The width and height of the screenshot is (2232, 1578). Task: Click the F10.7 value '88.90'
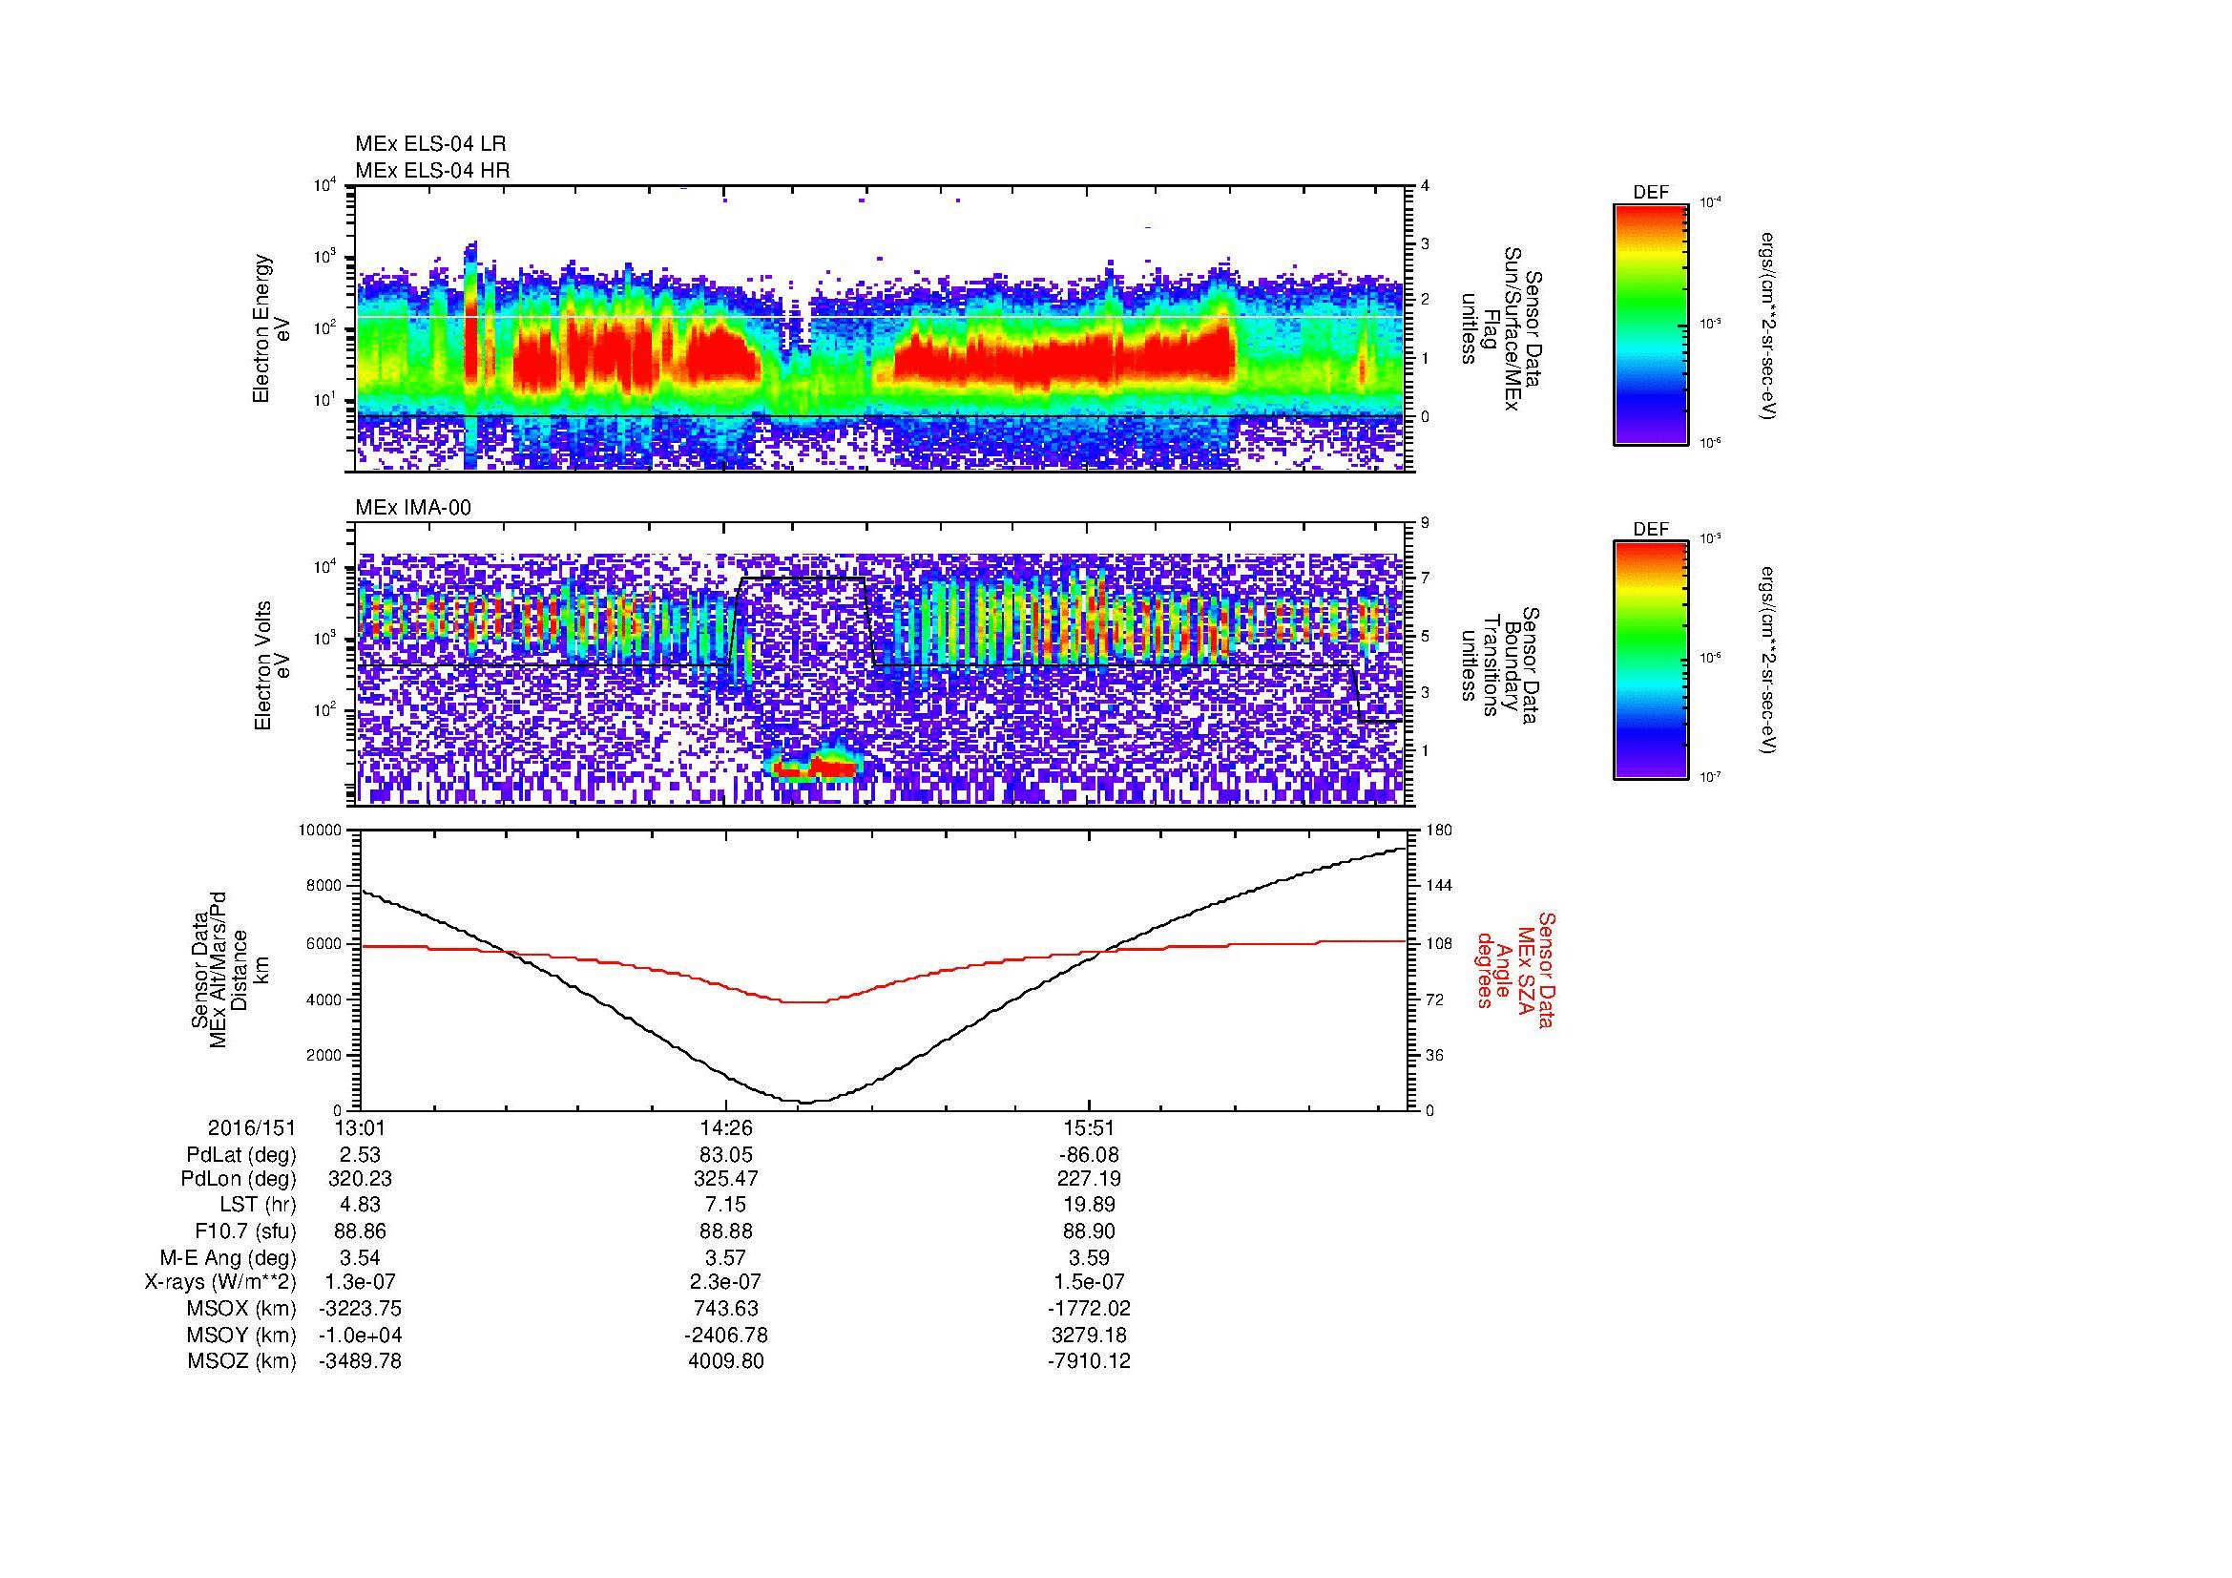pos(1089,1231)
